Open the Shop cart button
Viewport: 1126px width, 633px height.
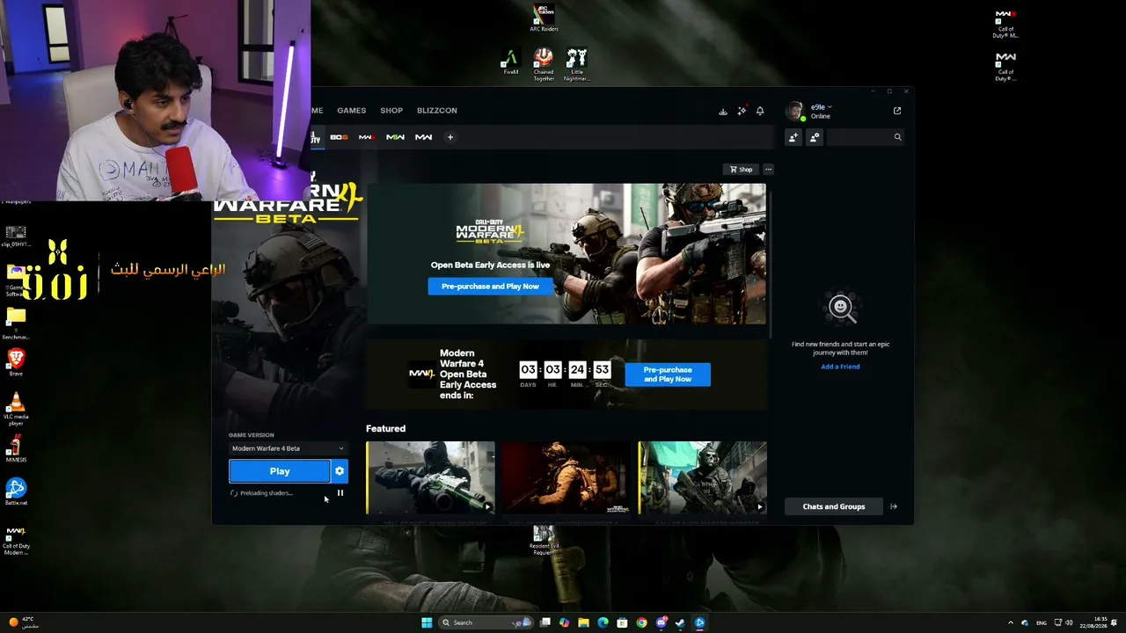pos(742,169)
